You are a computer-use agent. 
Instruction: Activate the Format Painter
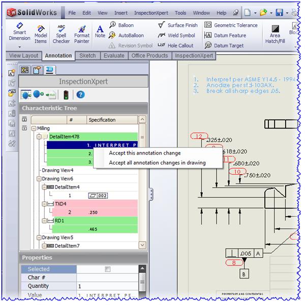pos(82,34)
